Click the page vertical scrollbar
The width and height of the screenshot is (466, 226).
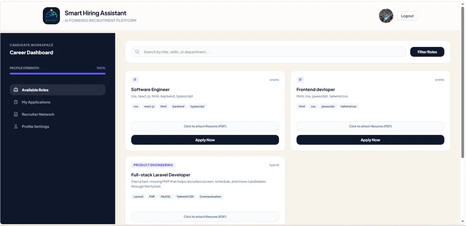[x=462, y=82]
